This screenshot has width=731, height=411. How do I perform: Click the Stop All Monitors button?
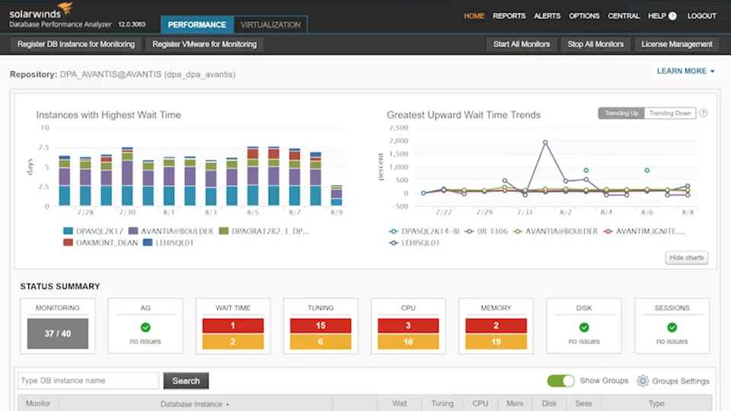click(x=595, y=44)
